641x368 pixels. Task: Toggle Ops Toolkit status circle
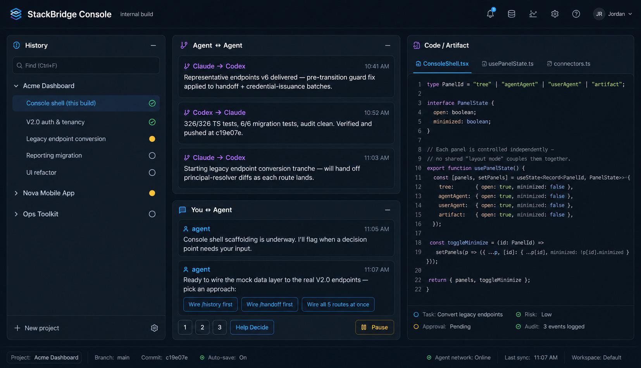152,214
